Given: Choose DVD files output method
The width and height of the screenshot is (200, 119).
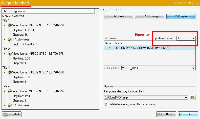Looking at the screenshot, I should (x=118, y=16).
